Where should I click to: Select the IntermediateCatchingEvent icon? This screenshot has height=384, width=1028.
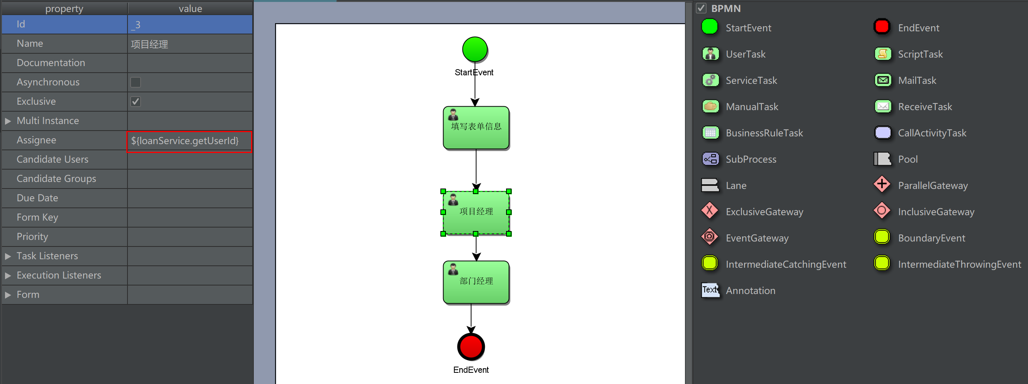click(710, 263)
